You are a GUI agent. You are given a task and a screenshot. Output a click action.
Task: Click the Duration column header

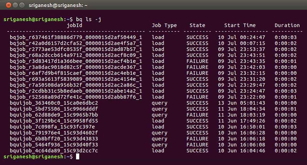click(x=287, y=25)
